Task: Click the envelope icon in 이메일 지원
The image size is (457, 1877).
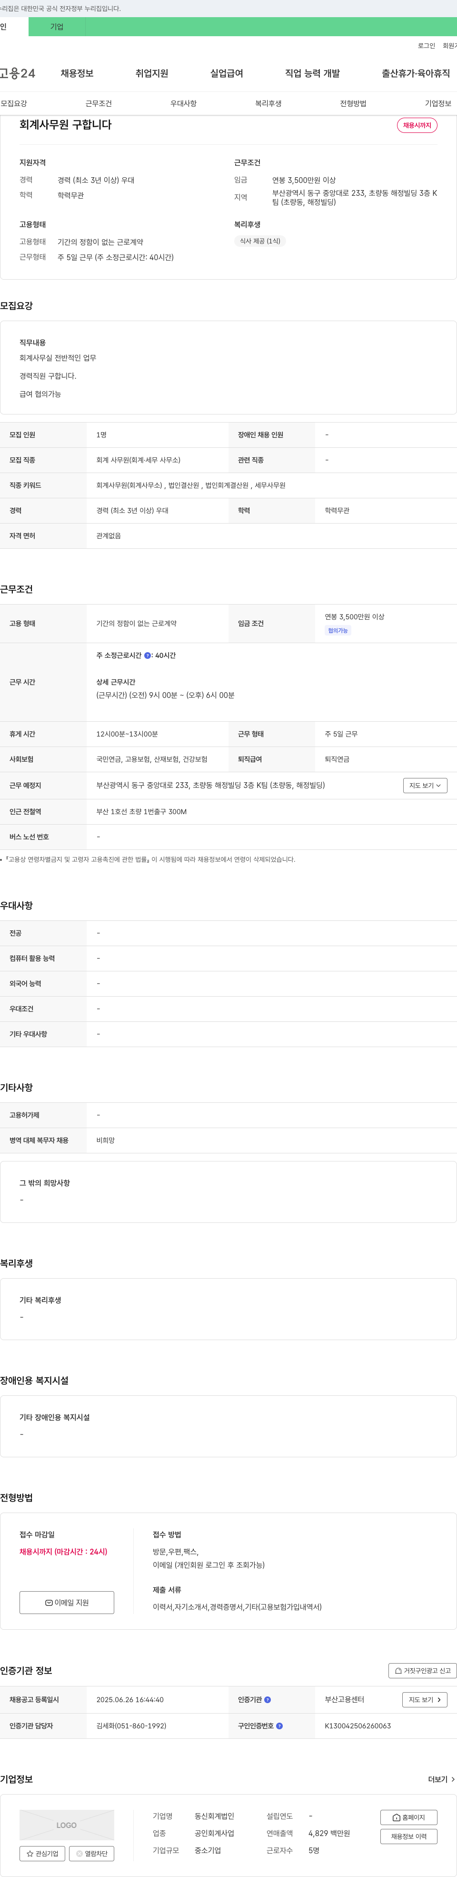Action: 49,1602
